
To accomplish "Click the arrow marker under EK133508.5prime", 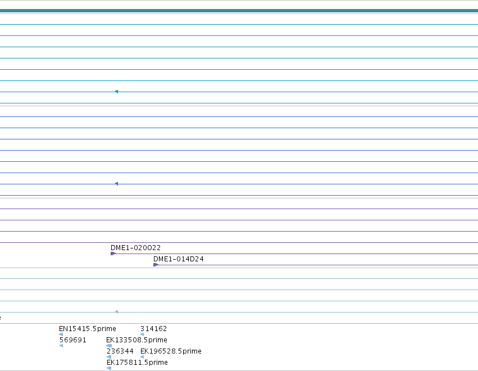I will 109,346.
